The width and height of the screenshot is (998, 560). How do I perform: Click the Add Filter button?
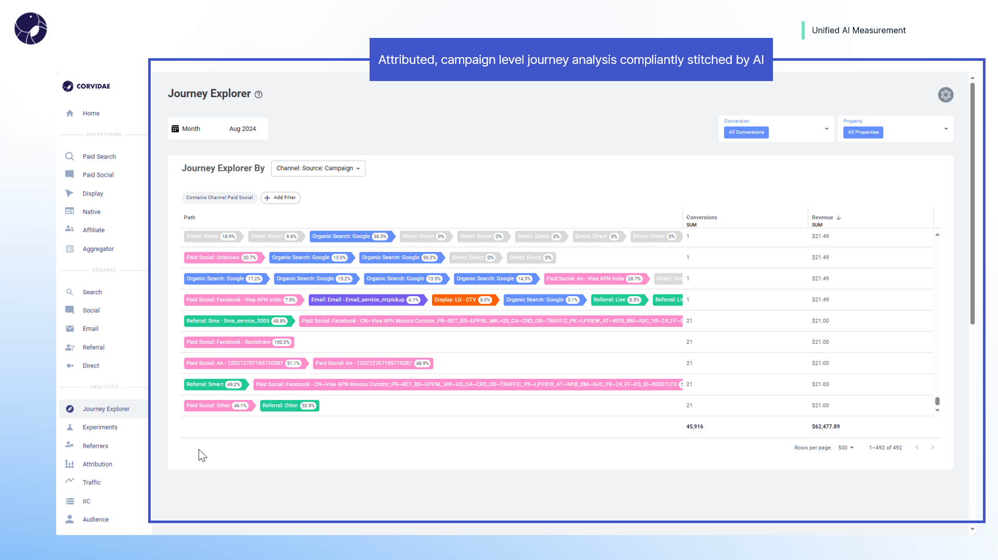[x=280, y=197]
